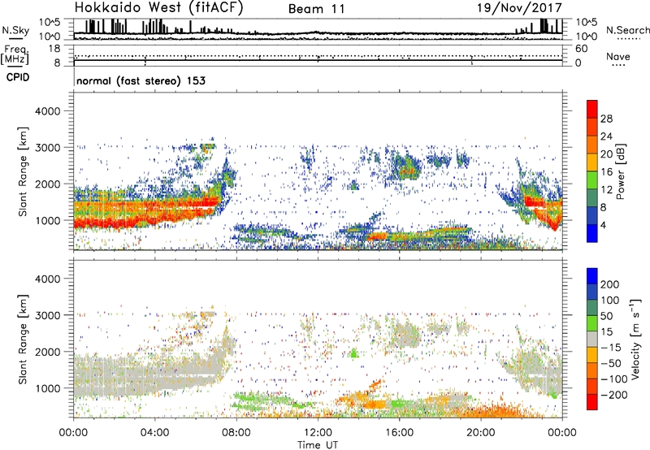The width and height of the screenshot is (650, 450).
Task: Click the 'Power [dB]' colorbar label
Action: coord(620,171)
